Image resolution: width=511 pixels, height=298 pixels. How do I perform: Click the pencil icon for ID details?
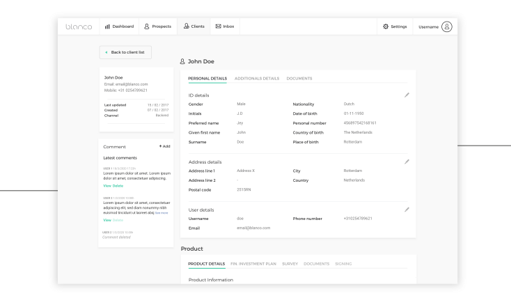coord(407,95)
